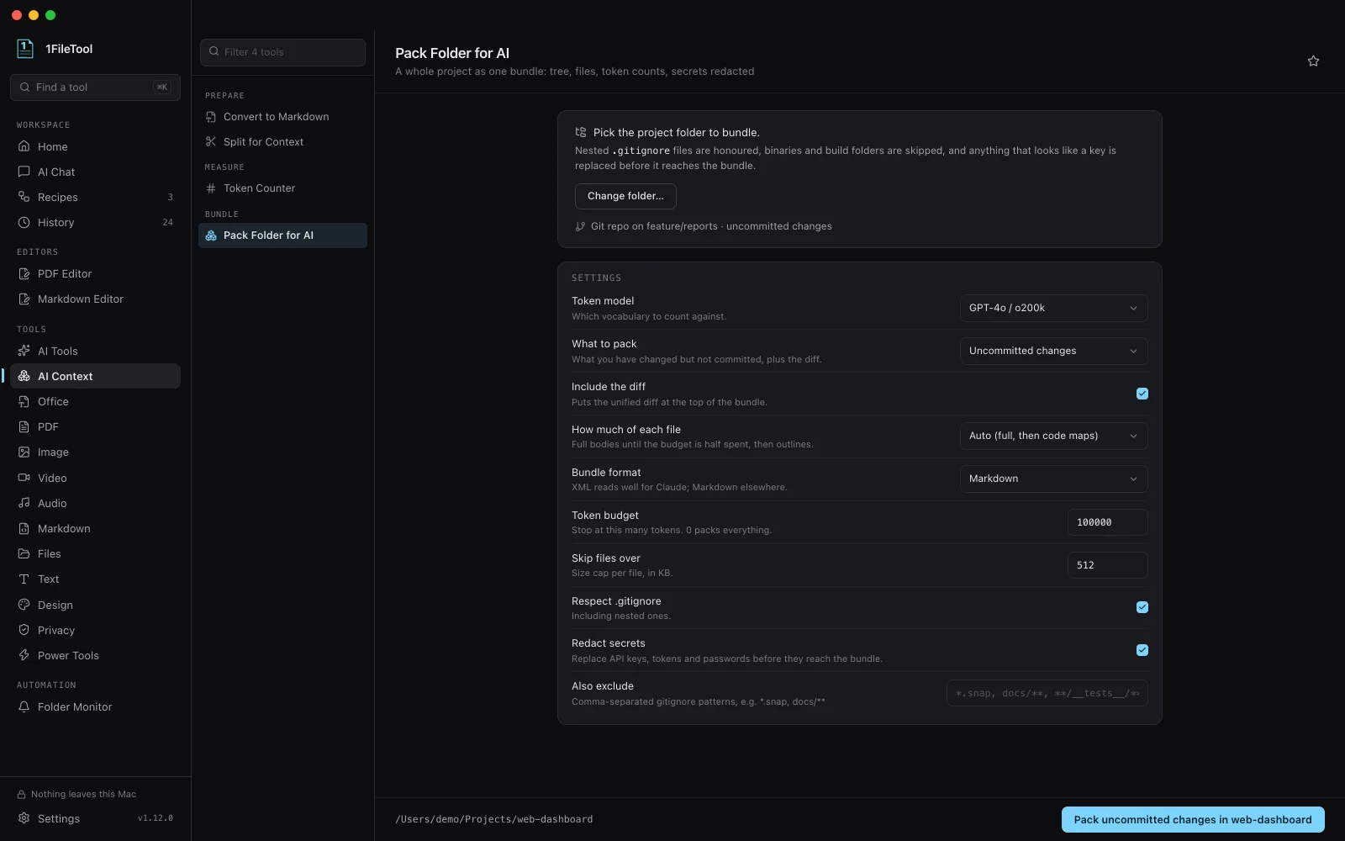Click the favorite star icon
Screen dimensions: 1345x841
tap(1313, 61)
